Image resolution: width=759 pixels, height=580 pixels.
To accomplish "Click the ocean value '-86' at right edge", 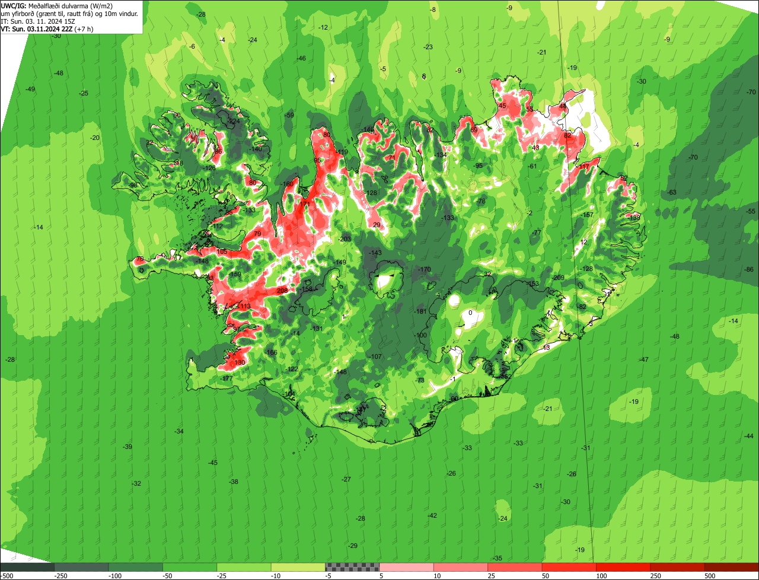I will click(749, 269).
